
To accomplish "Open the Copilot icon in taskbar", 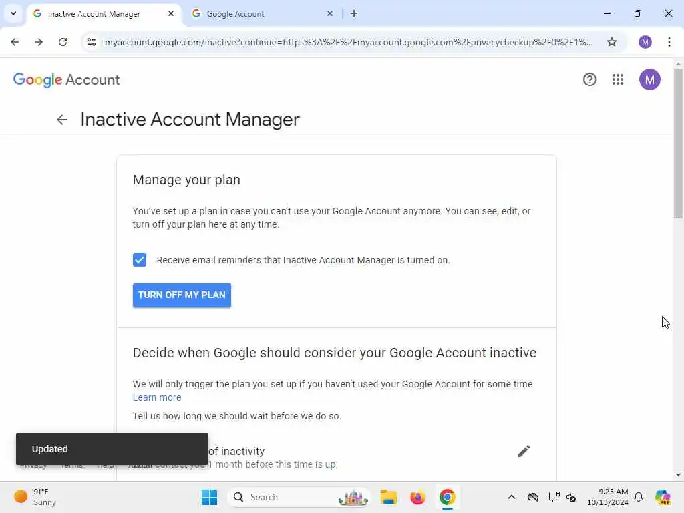I will point(663,497).
